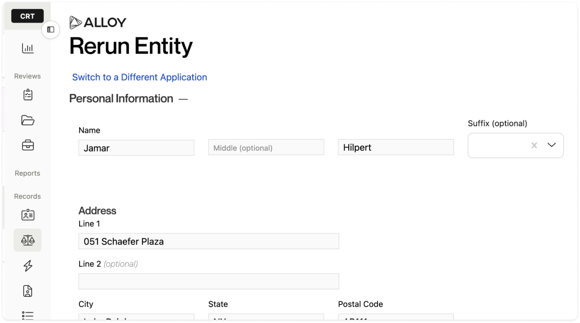Collapse the Personal Information section
Image resolution: width=580 pixels, height=323 pixels.
pyautogui.click(x=183, y=99)
